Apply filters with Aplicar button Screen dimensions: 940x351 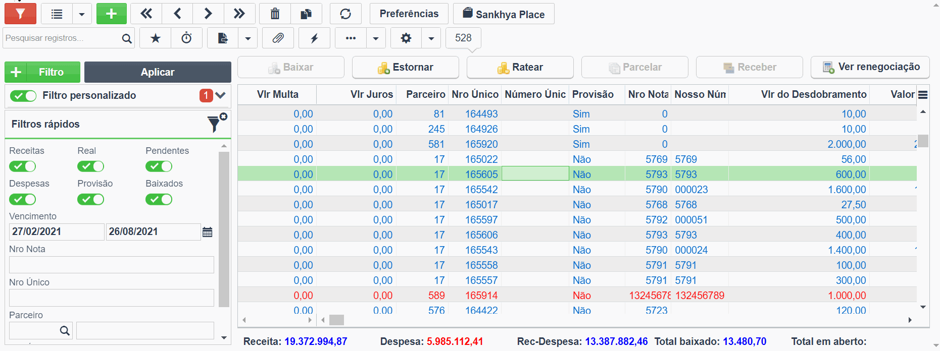(x=158, y=72)
